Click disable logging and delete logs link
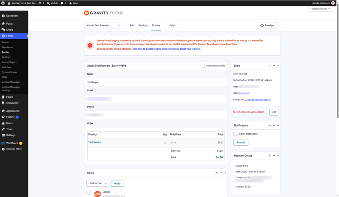Image resolution: width=339 pixels, height=197 pixels. point(167,49)
